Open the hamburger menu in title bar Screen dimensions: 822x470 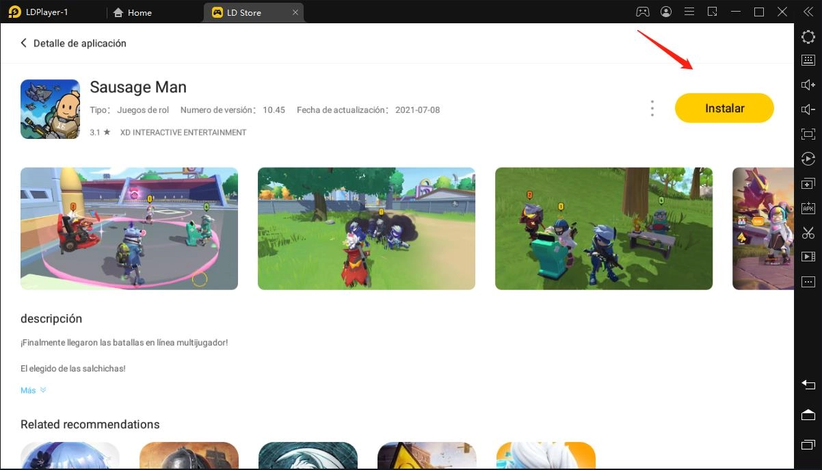[689, 12]
